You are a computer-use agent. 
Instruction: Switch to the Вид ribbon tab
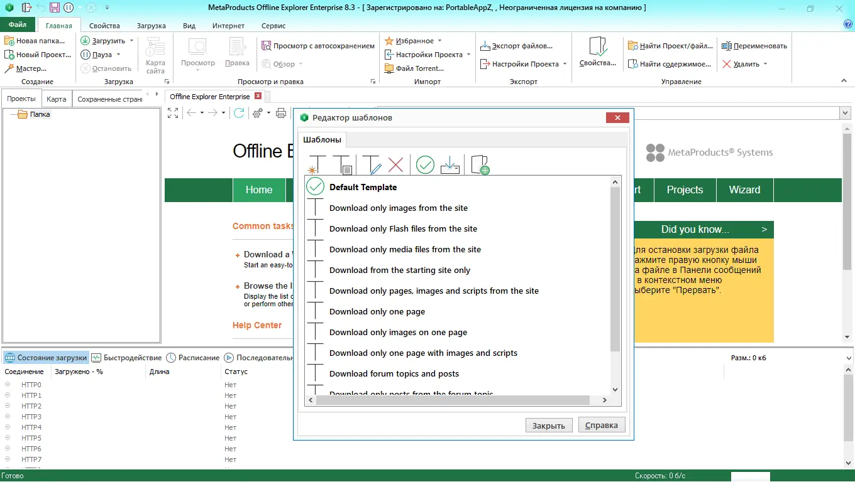pos(189,26)
